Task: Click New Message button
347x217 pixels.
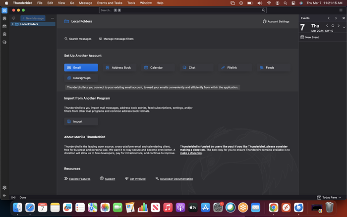Action: (33, 18)
